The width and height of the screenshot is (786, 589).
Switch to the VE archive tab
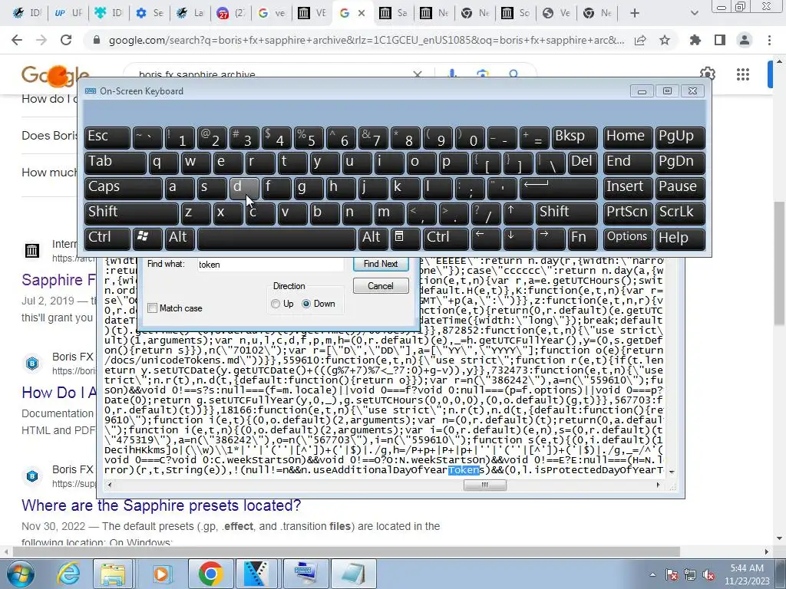[312, 13]
